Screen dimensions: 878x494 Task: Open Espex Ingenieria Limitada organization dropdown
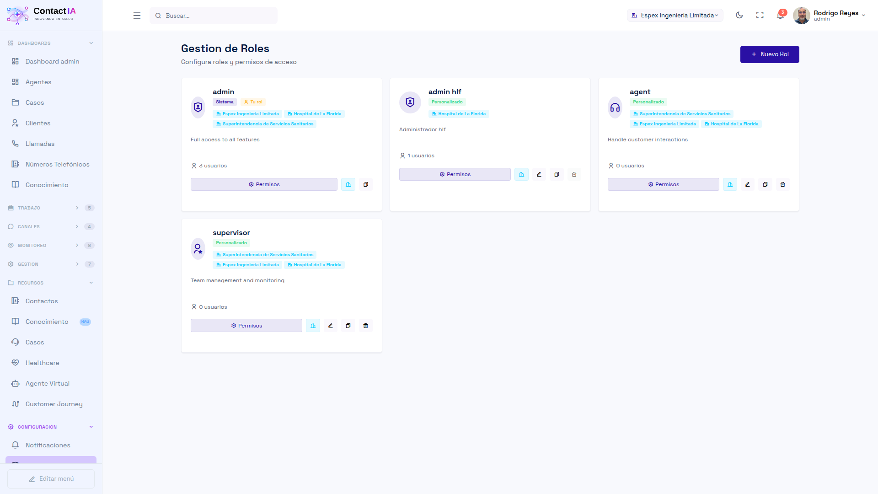pyautogui.click(x=675, y=16)
